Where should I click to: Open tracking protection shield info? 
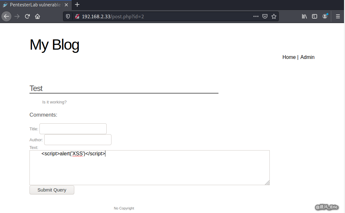(68, 17)
